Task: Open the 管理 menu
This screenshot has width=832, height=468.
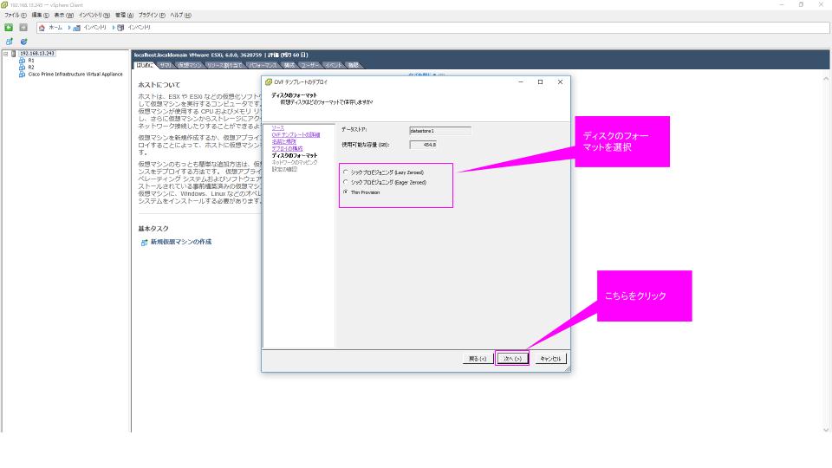Action: pos(124,15)
